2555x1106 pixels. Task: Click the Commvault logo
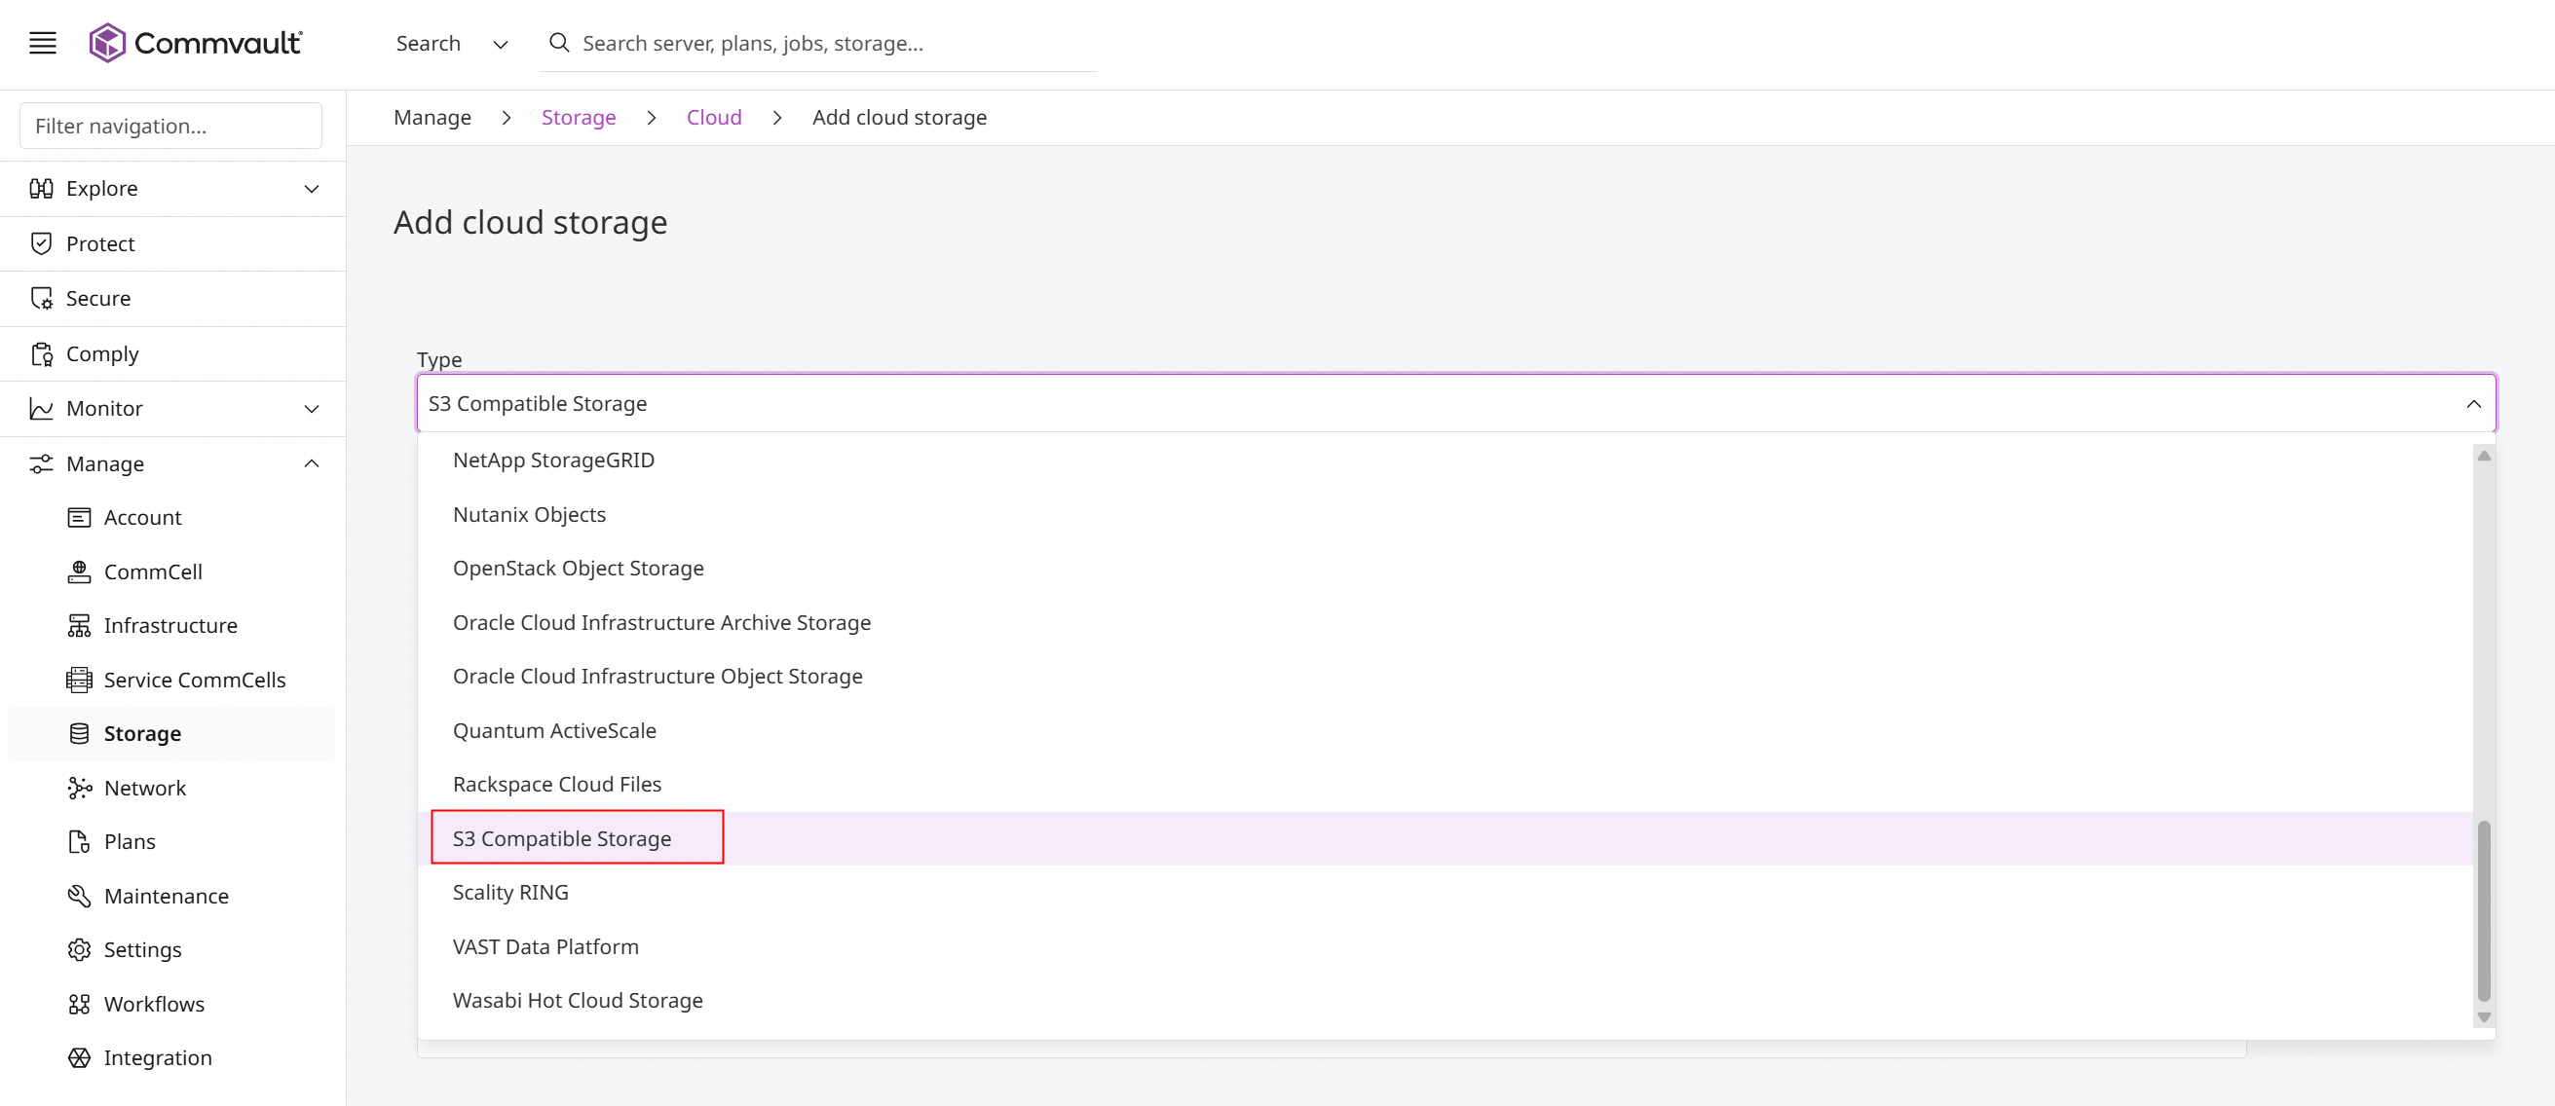tap(196, 43)
